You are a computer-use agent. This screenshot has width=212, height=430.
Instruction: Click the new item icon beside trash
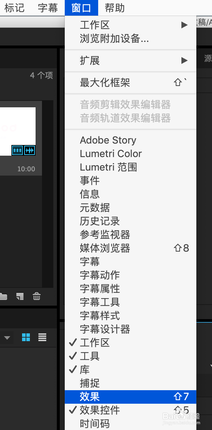coord(20,296)
